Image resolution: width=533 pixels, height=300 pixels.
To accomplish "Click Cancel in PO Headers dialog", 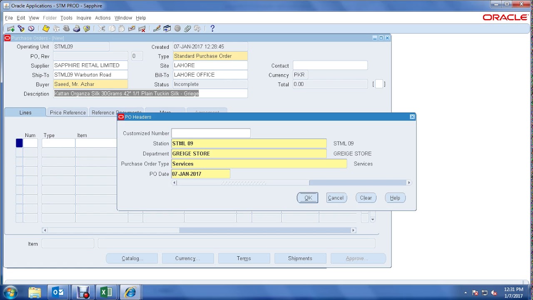I will (336, 198).
